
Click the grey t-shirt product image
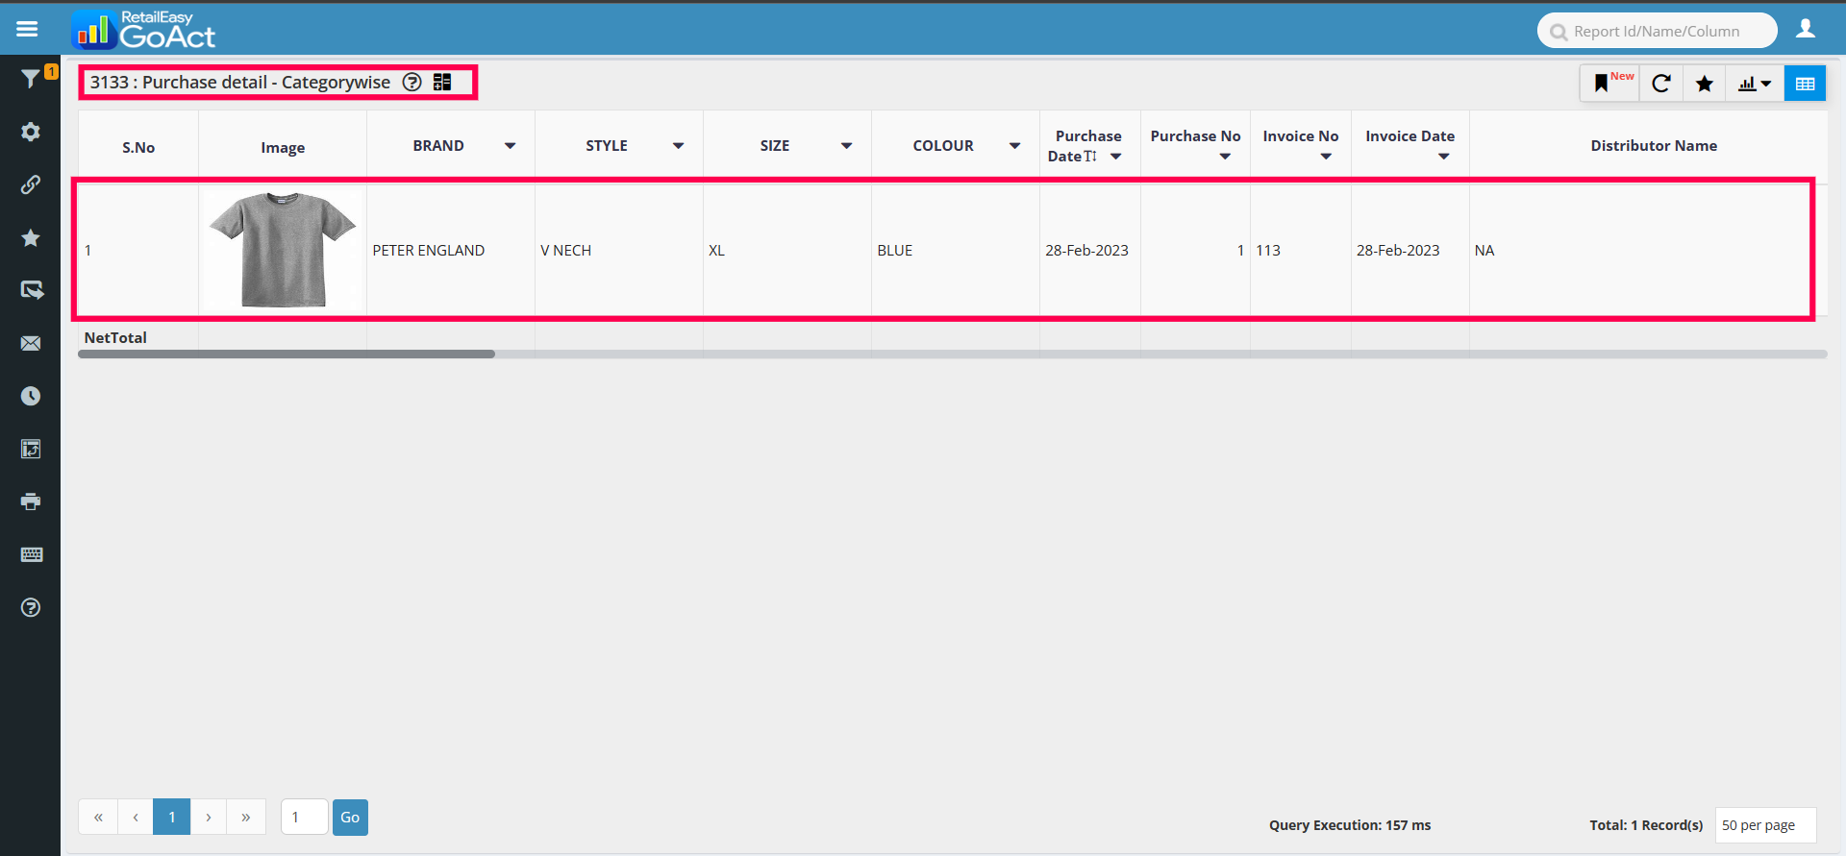point(283,249)
